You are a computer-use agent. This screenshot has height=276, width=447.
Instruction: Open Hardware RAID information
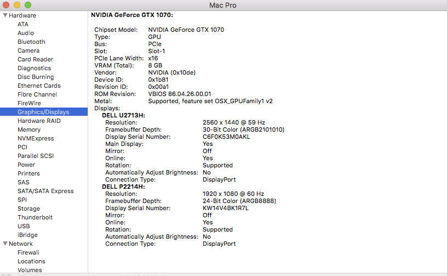pos(39,121)
